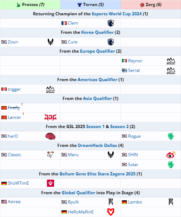The width and height of the screenshot is (181, 217).
Task: Click the red MOUZ logo beside HeRoMaRinE
Action: [111, 212]
